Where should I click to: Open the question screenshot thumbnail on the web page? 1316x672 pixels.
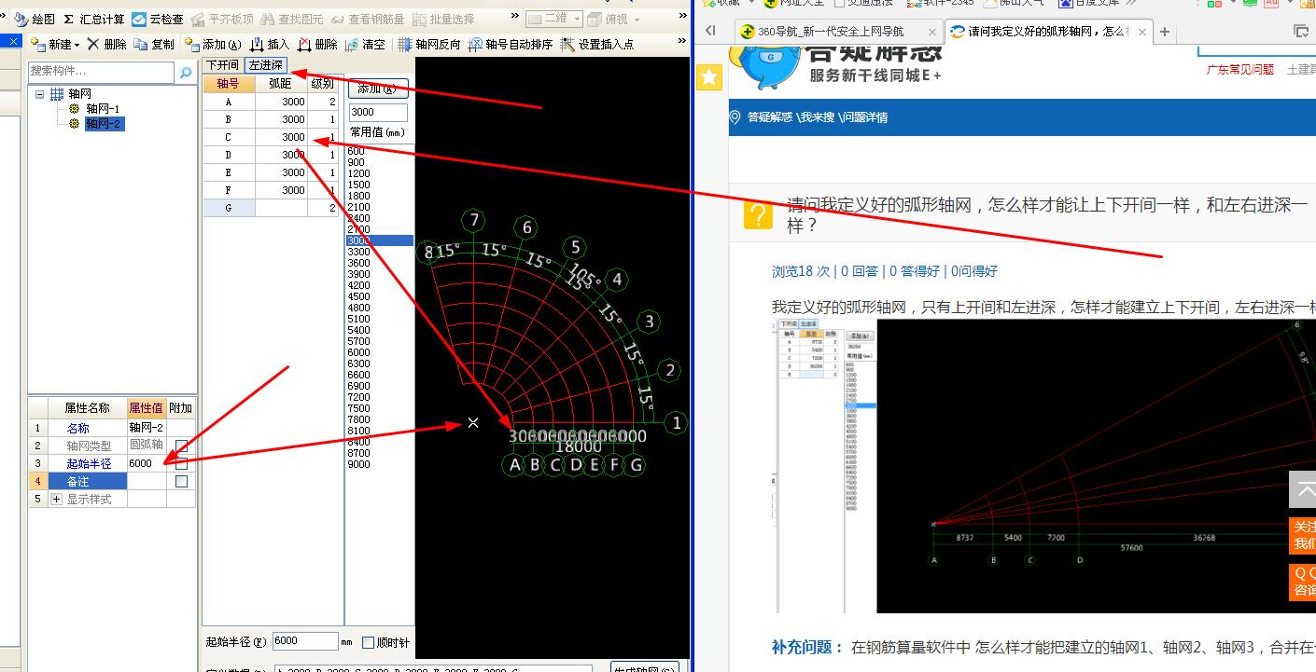1045,466
